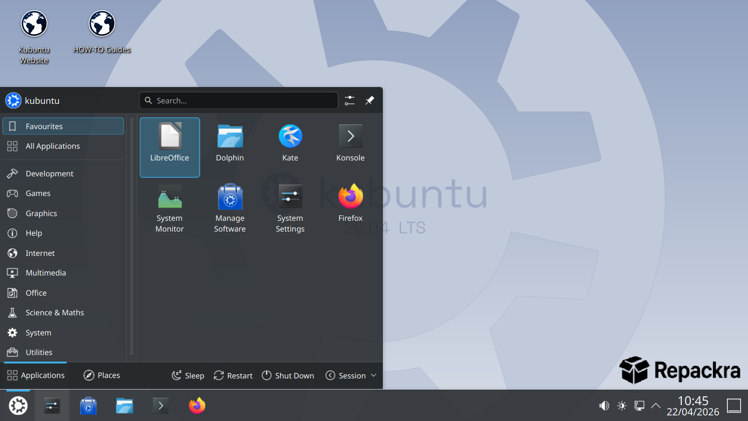Screen dimensions: 748x421
Task: Launch Dolphin file manager from favourites
Action: pos(230,147)
